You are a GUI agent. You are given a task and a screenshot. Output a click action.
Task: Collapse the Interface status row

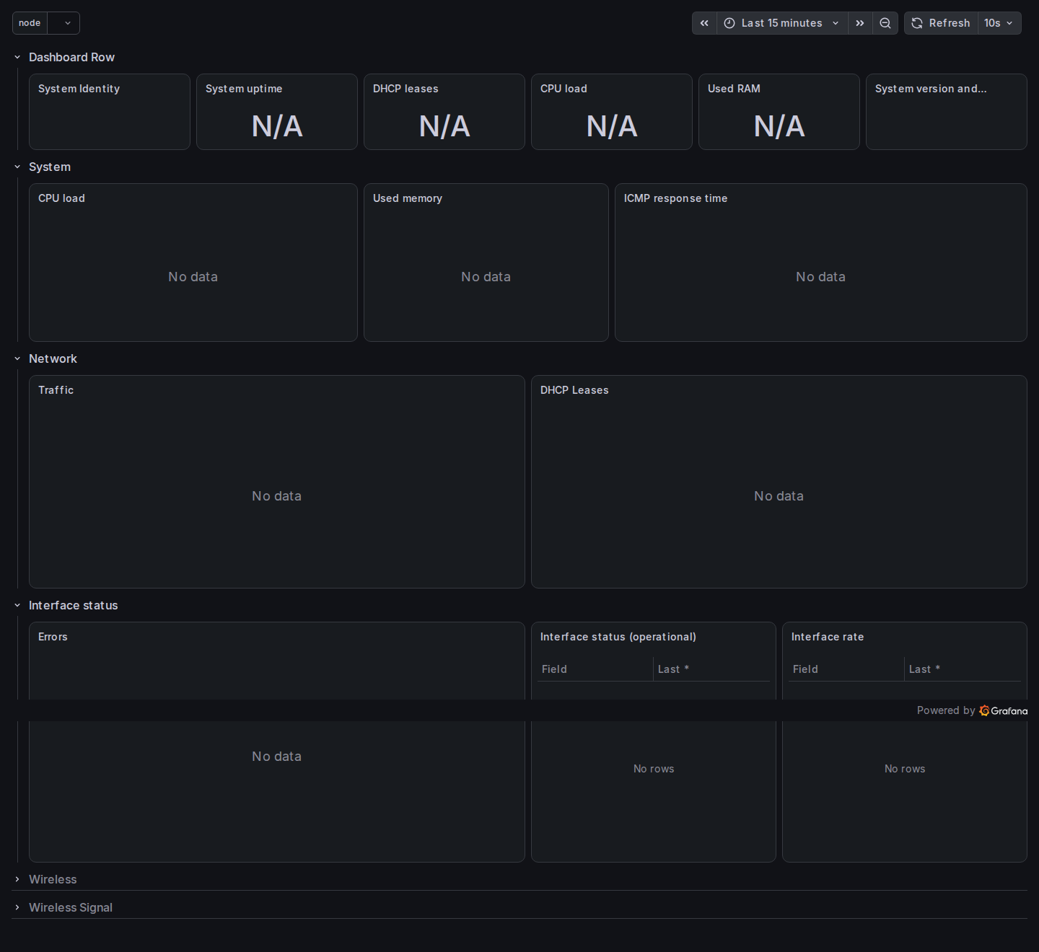point(17,605)
